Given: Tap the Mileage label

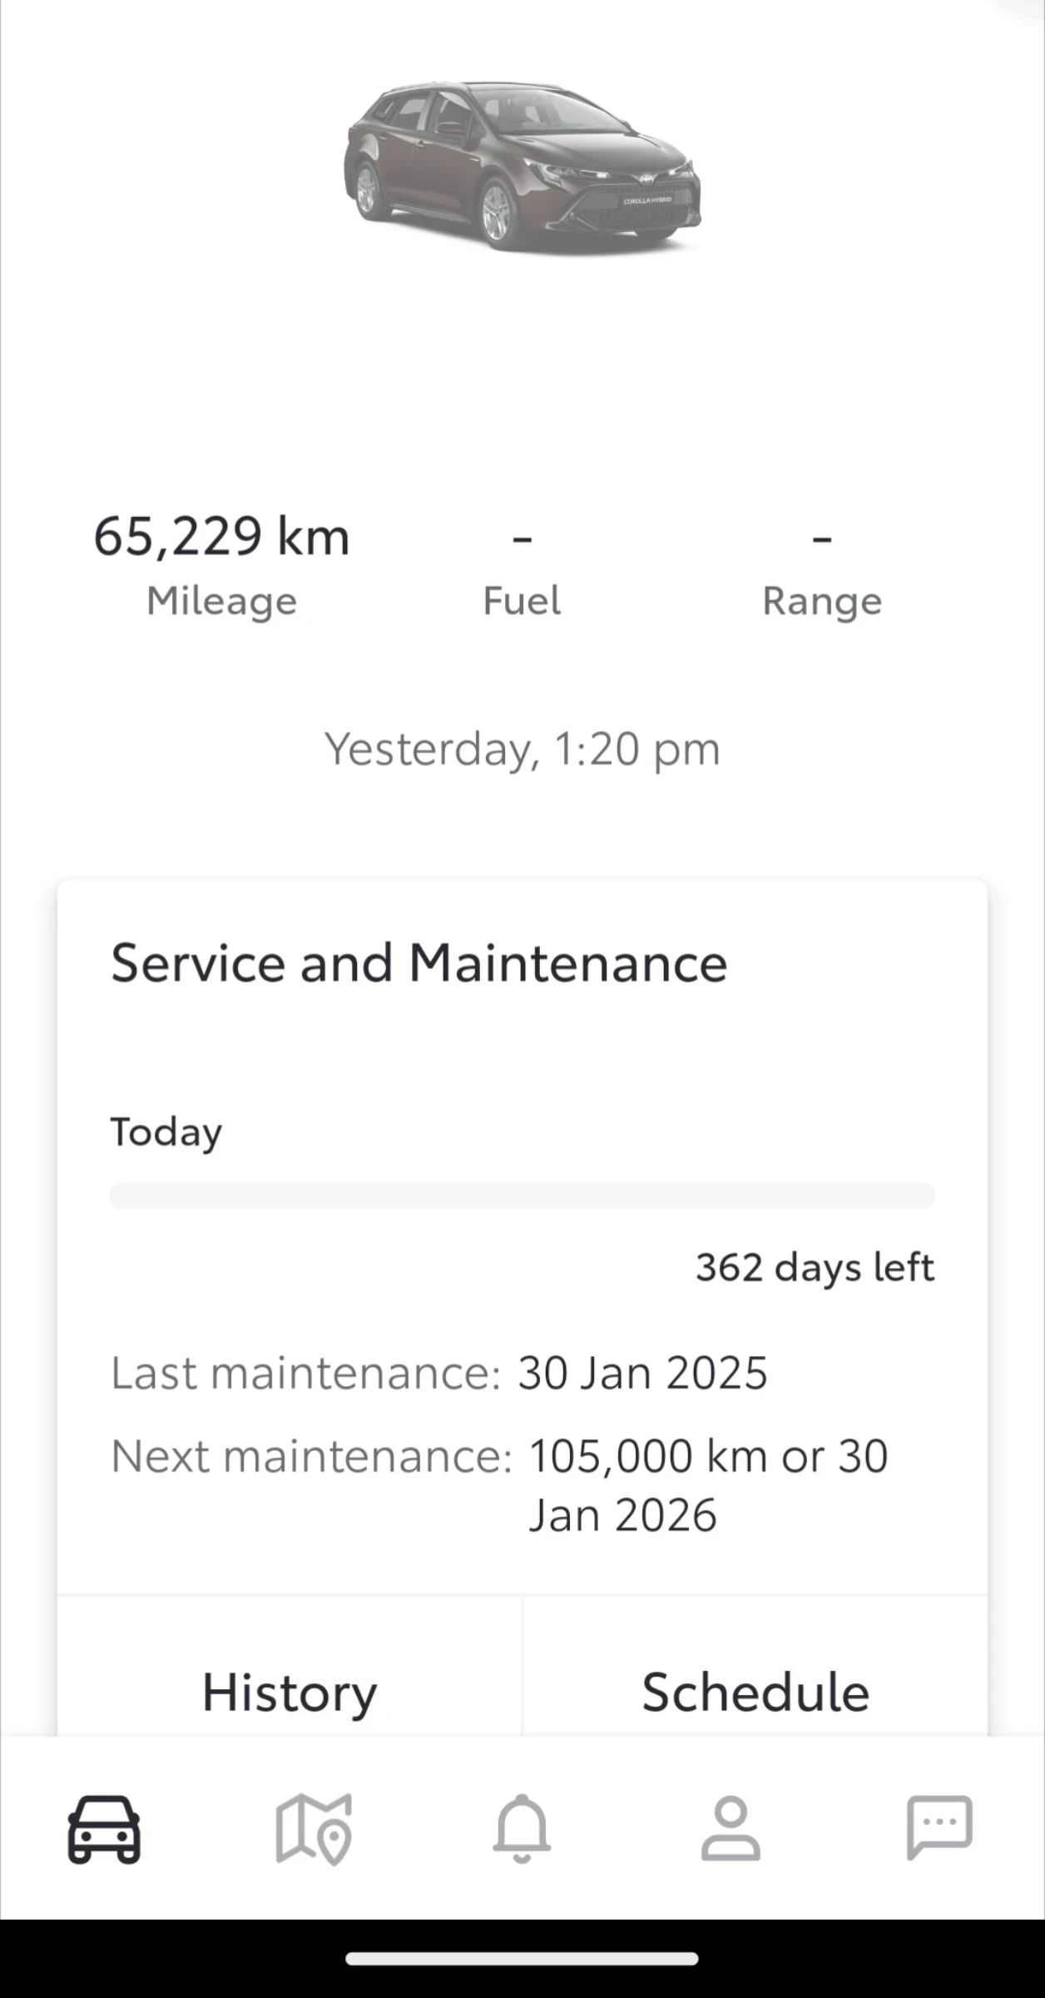Looking at the screenshot, I should coord(221,601).
